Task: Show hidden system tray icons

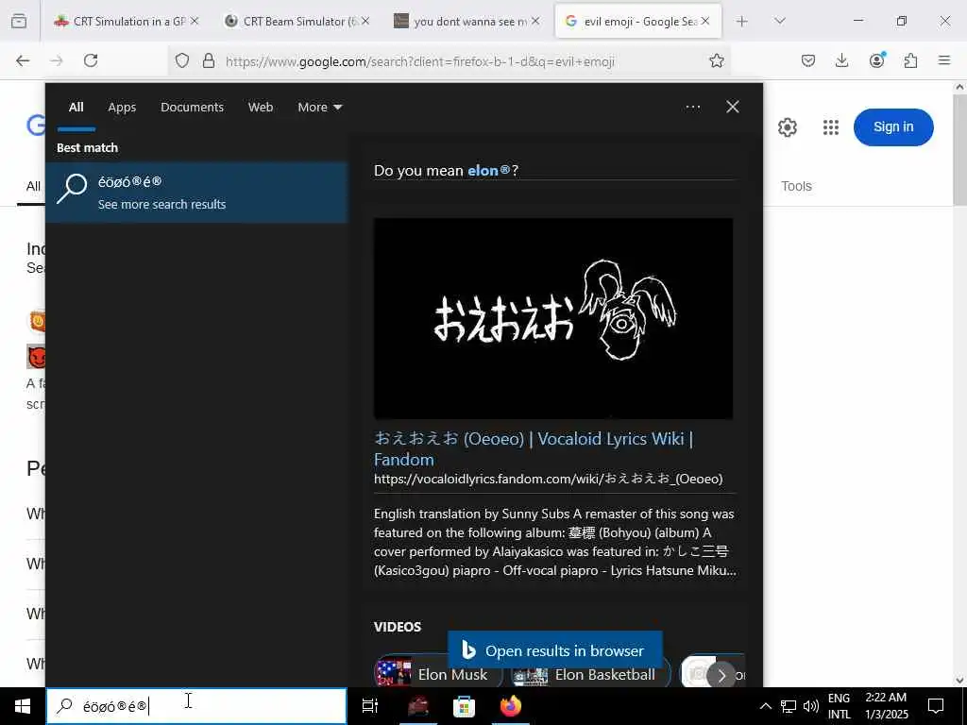Action: coord(765,706)
